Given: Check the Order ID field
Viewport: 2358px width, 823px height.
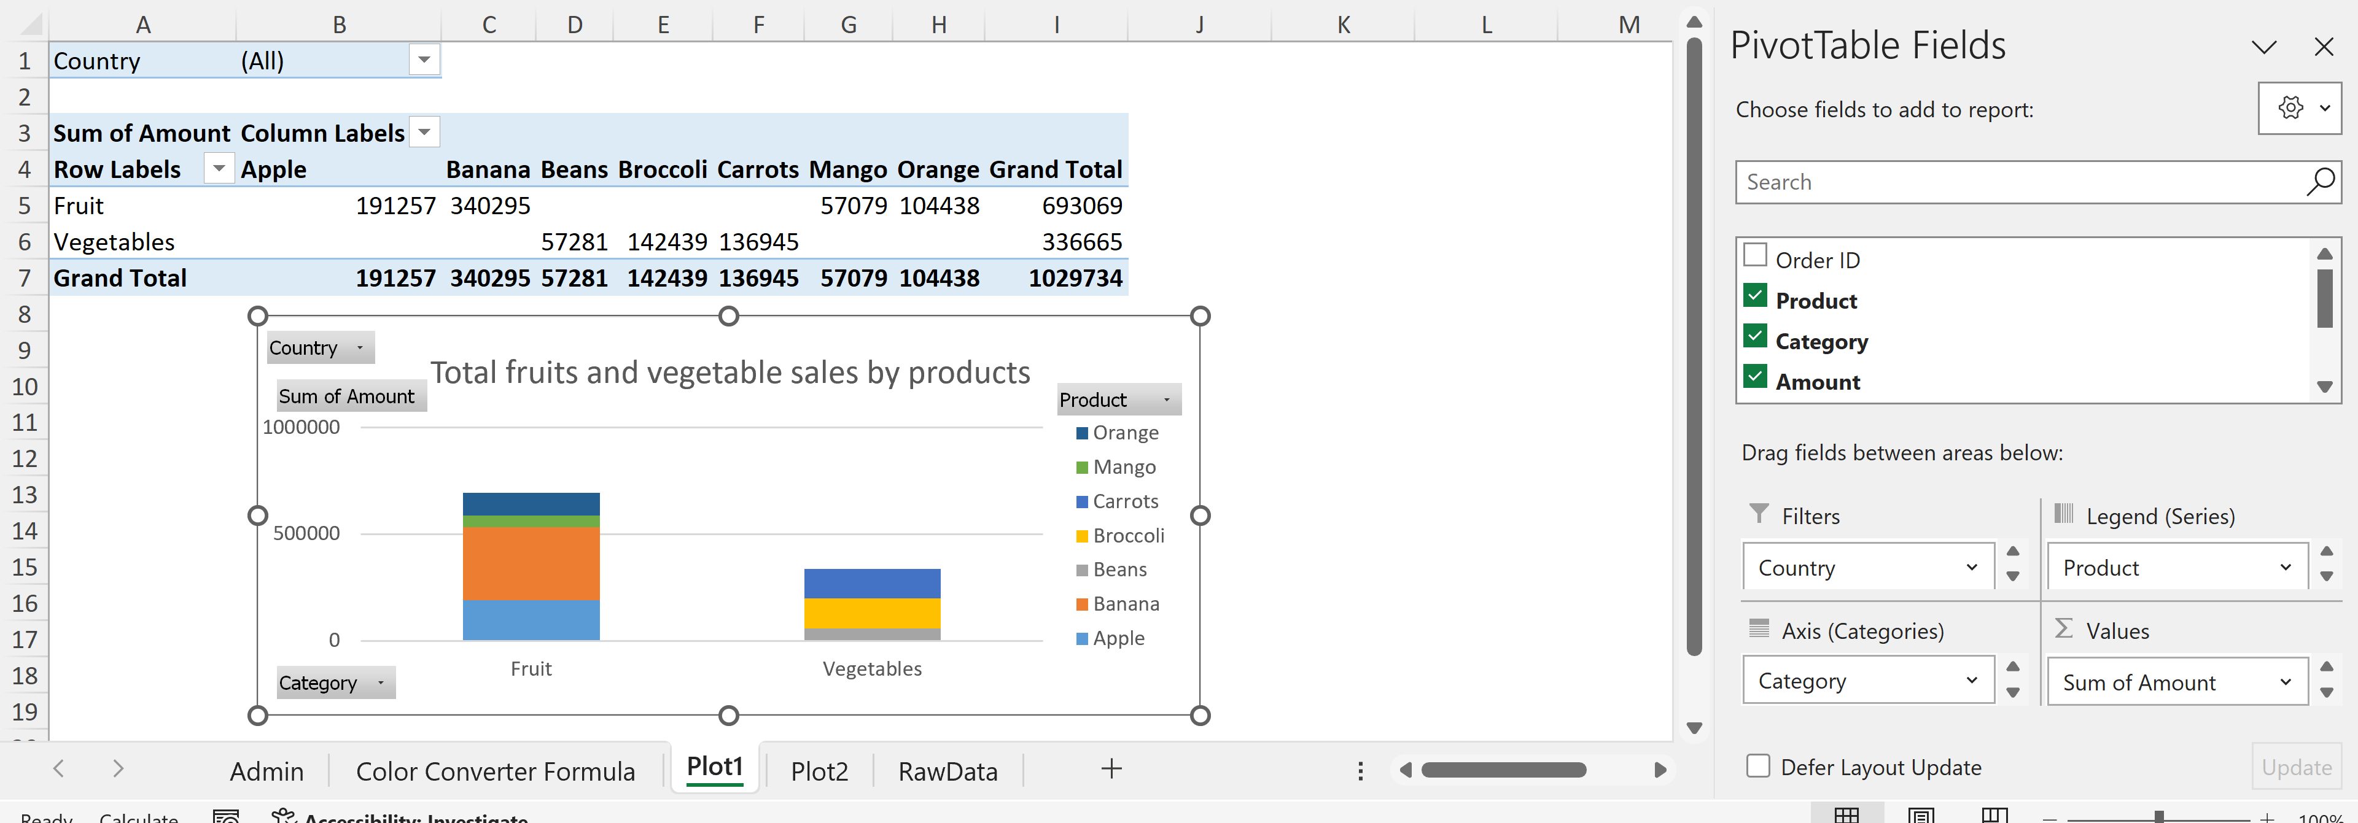Looking at the screenshot, I should 1755,255.
